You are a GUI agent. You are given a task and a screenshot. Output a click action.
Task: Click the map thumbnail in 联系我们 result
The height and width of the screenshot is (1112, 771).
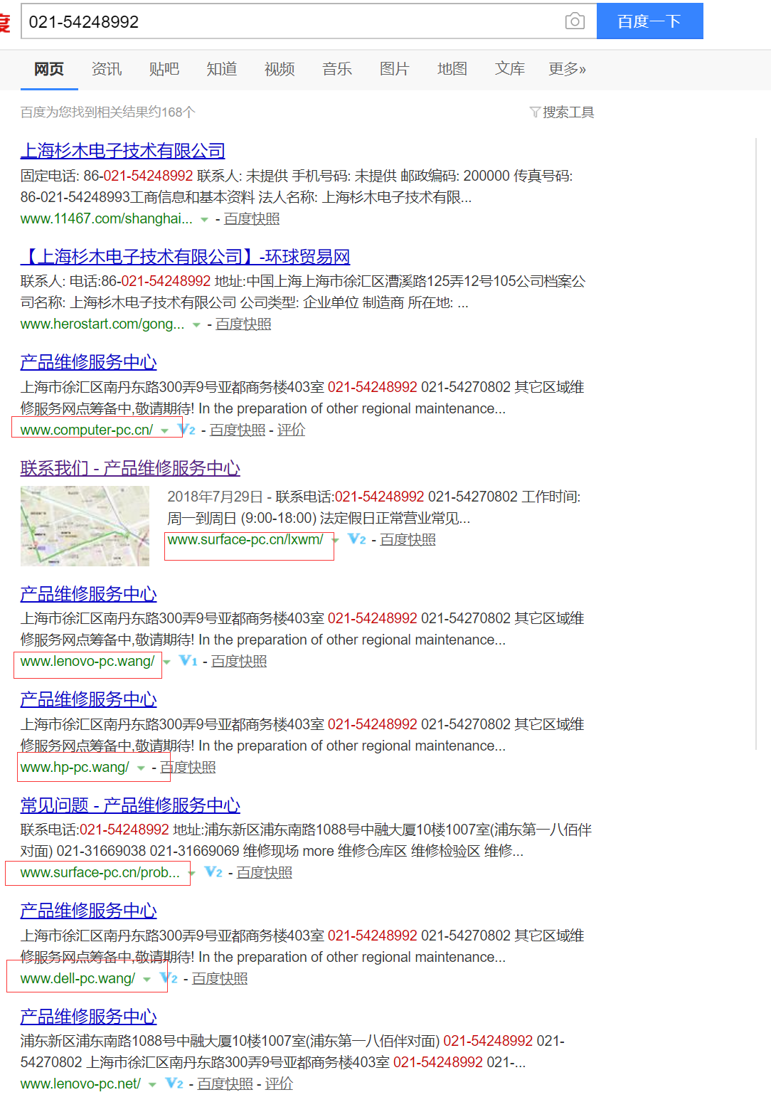pyautogui.click(x=85, y=526)
